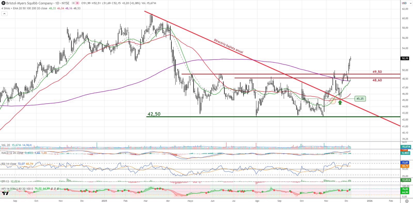The width and height of the screenshot is (413, 203).
Task: Select the RSI 14 close indicator label
Action: point(9,164)
